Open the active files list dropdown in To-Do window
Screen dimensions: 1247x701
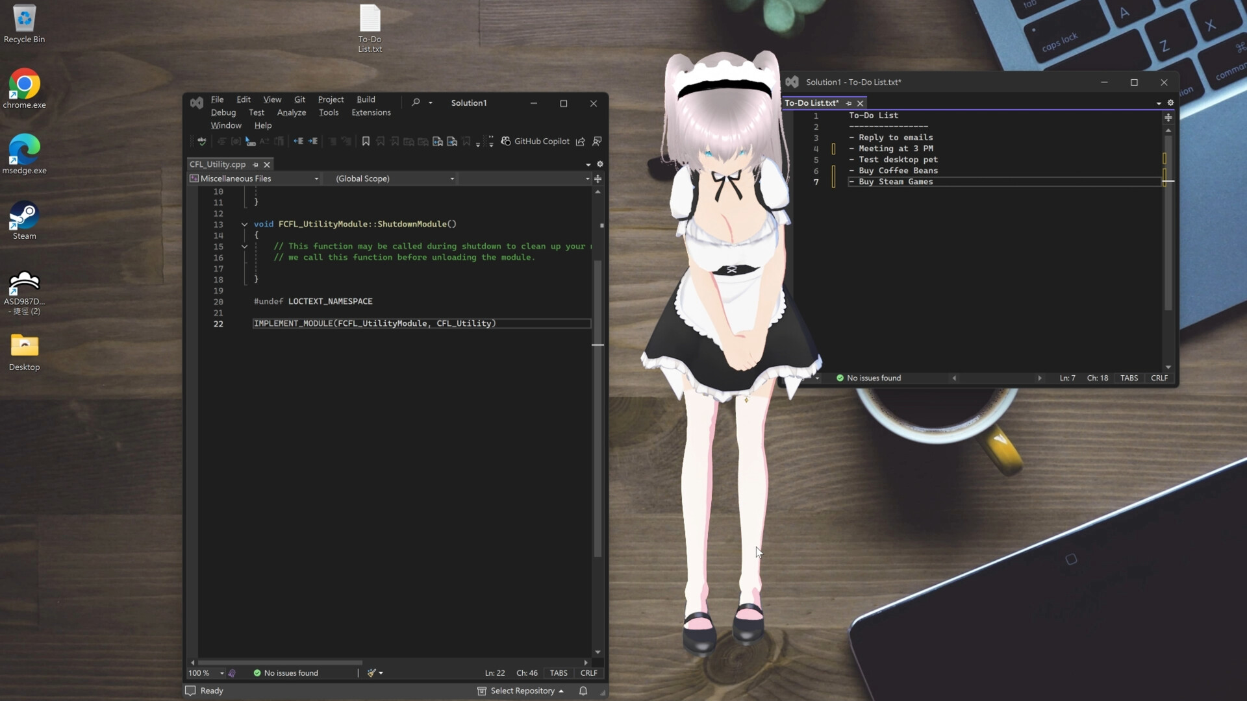[x=1159, y=103]
